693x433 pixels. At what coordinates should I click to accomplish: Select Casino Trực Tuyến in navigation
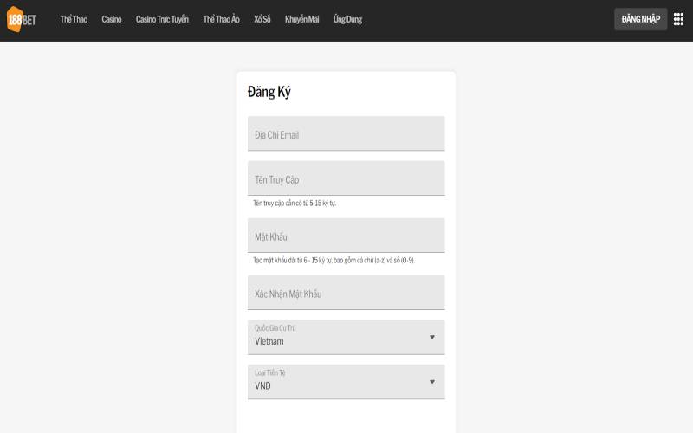162,19
